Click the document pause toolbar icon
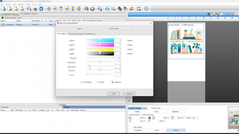Image resolution: width=239 pixels, height=134 pixels. click(22, 9)
